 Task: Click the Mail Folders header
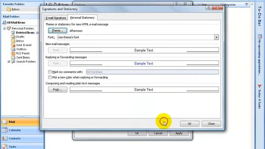[x=21, y=17]
